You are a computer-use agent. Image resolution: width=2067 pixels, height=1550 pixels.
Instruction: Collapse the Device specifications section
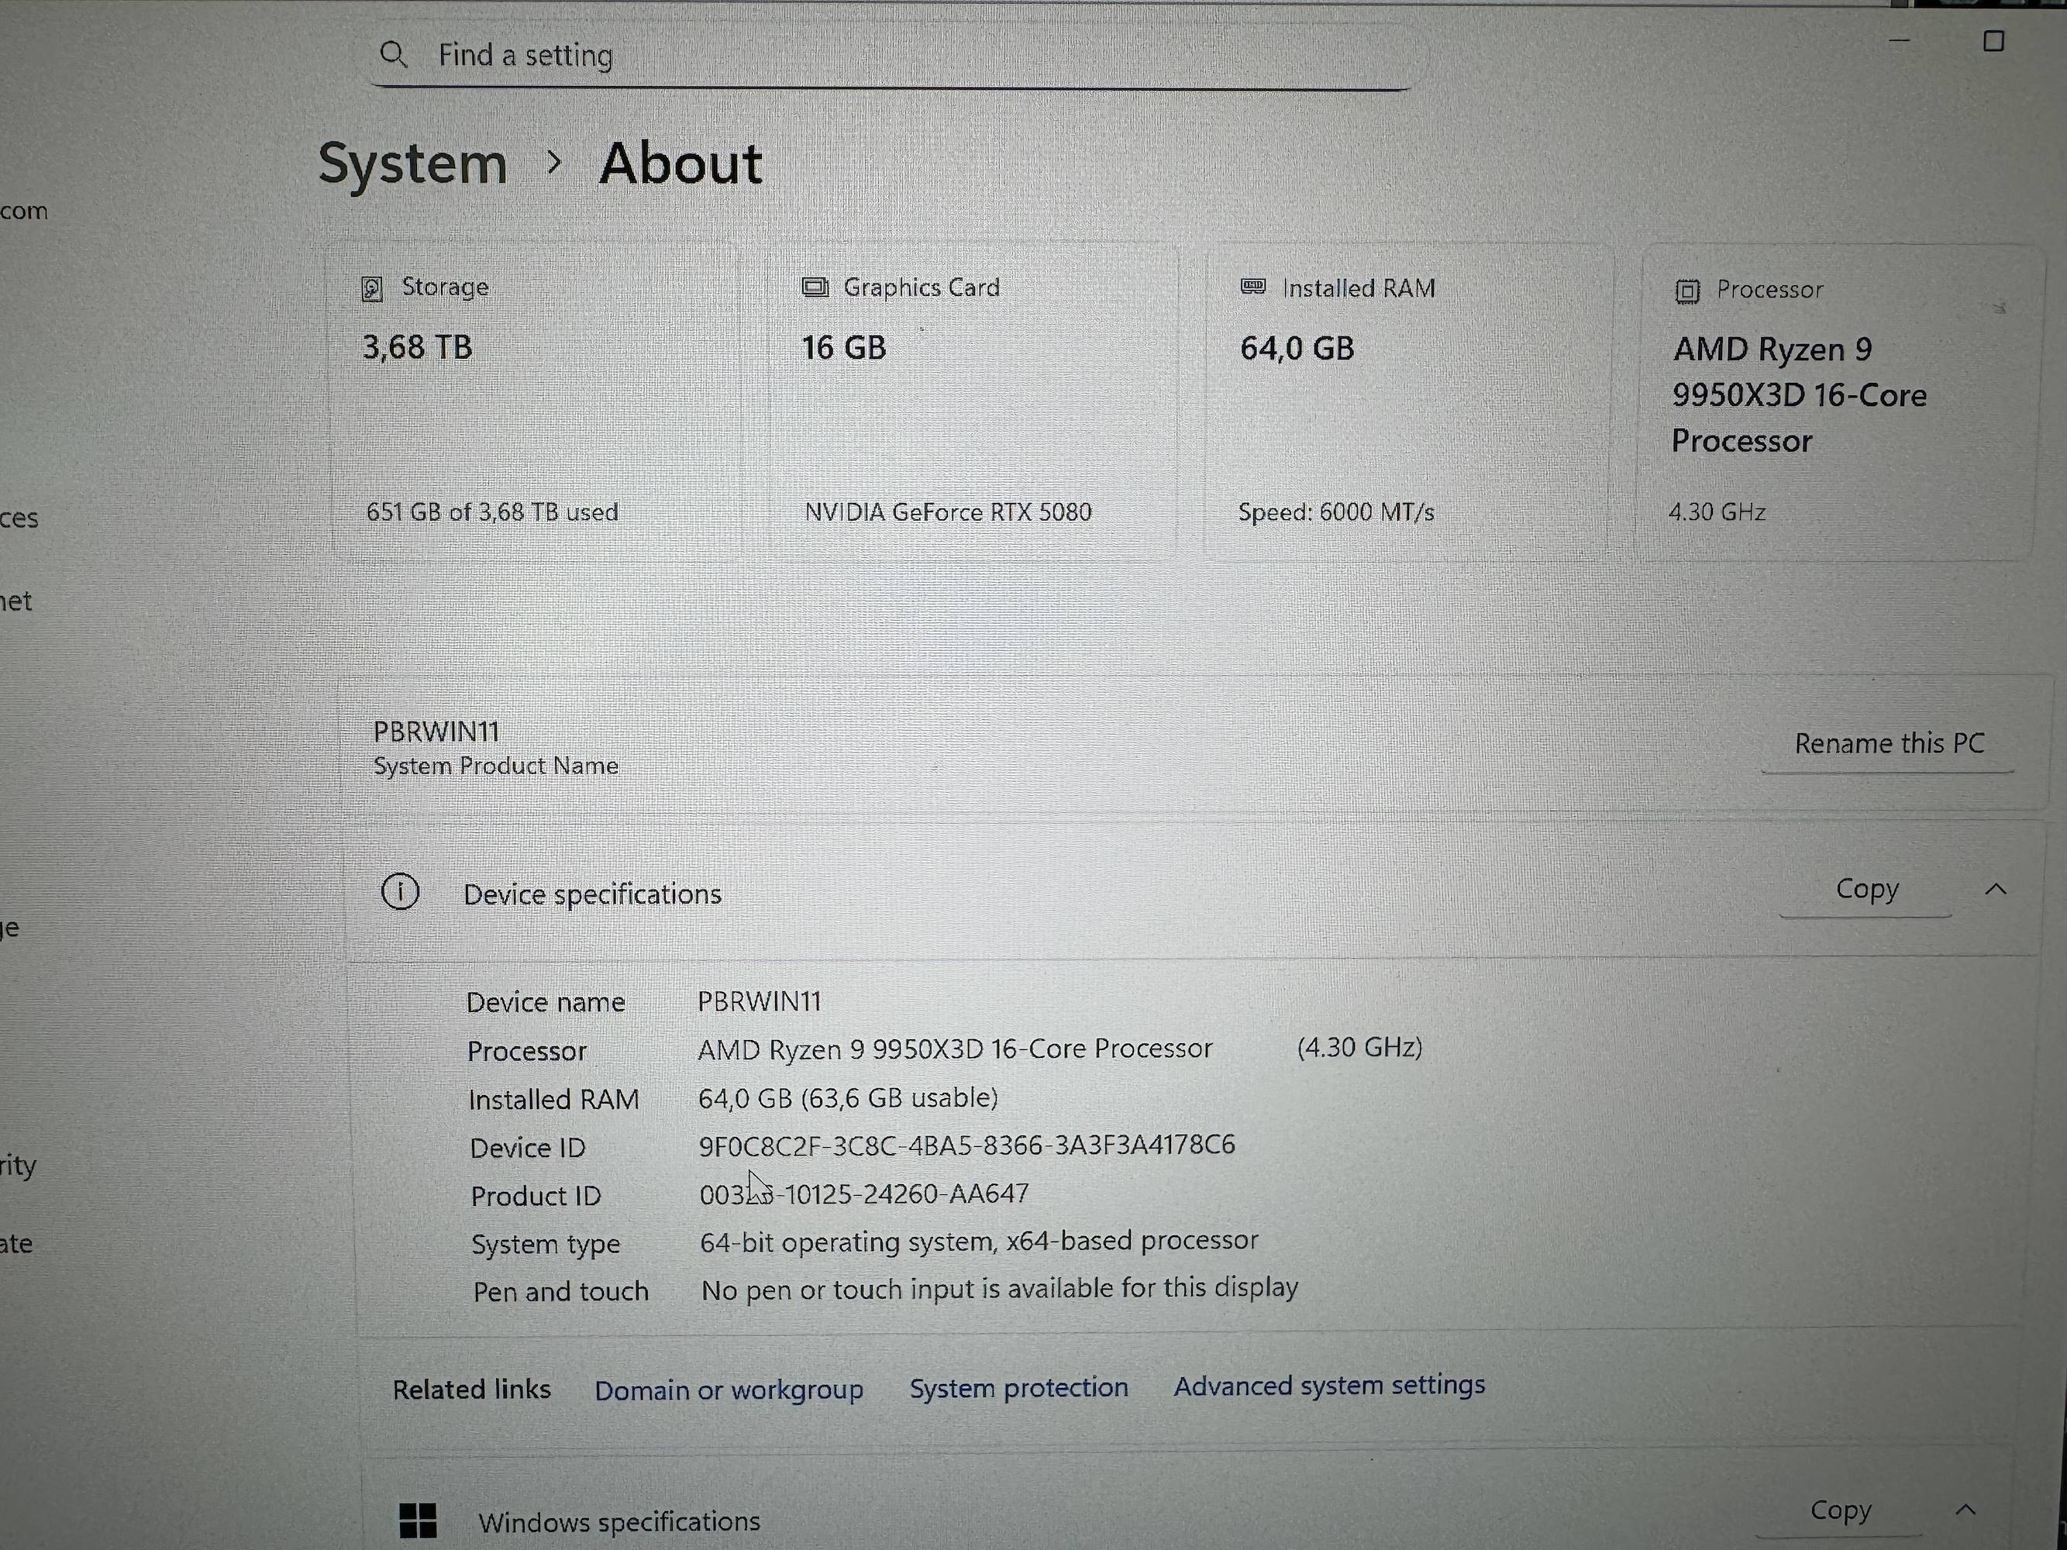pos(1995,890)
